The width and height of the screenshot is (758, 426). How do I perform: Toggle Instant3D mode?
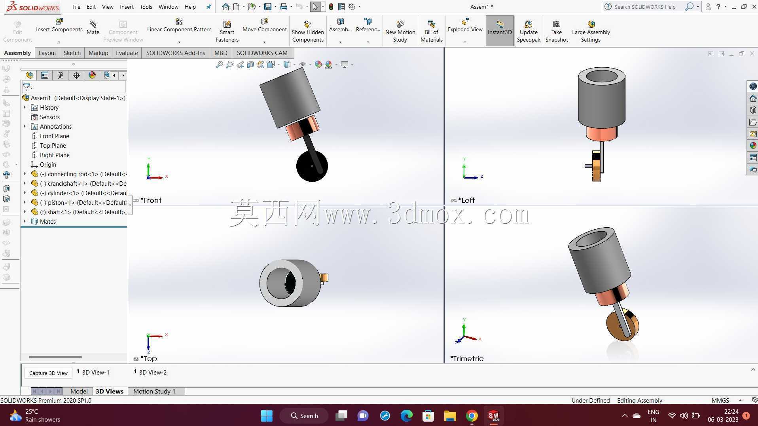coord(500,31)
